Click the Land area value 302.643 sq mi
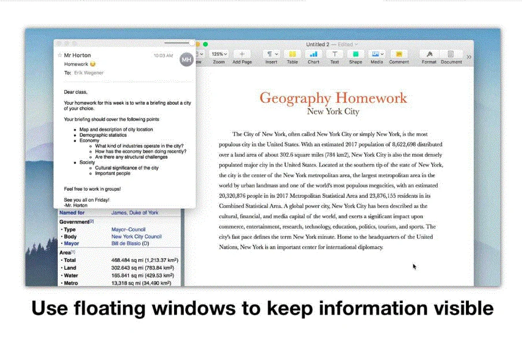Image resolution: width=522 pixels, height=343 pixels. coord(142,268)
